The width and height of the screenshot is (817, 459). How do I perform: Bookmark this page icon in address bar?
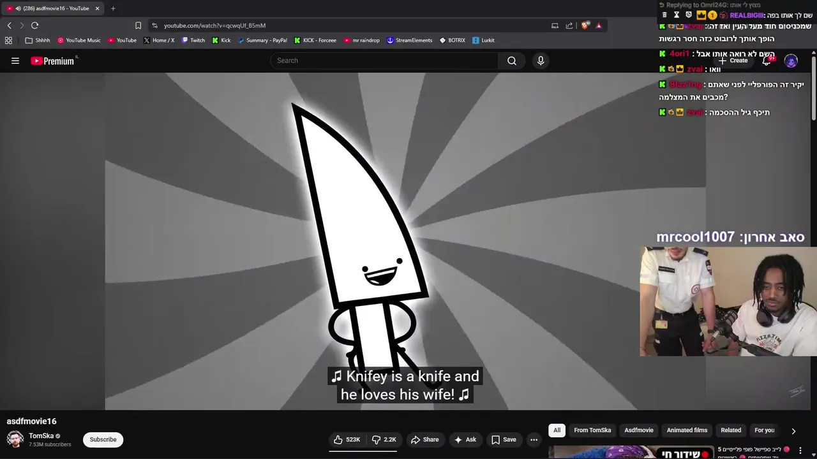(x=138, y=25)
